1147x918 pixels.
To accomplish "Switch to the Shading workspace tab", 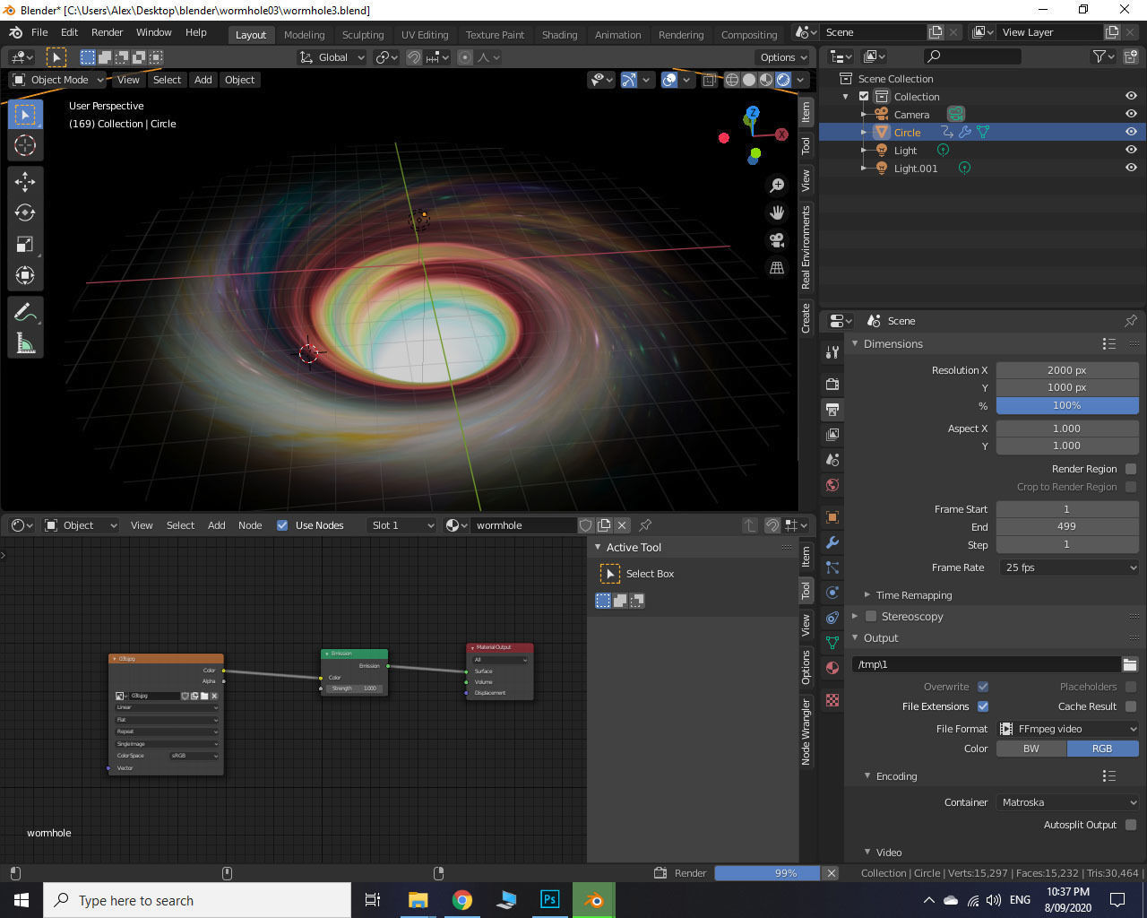I will click(559, 35).
